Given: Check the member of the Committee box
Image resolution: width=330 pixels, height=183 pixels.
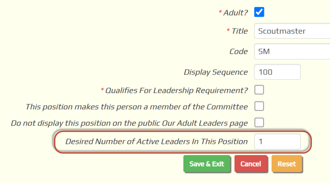Looking at the screenshot, I should tap(259, 106).
